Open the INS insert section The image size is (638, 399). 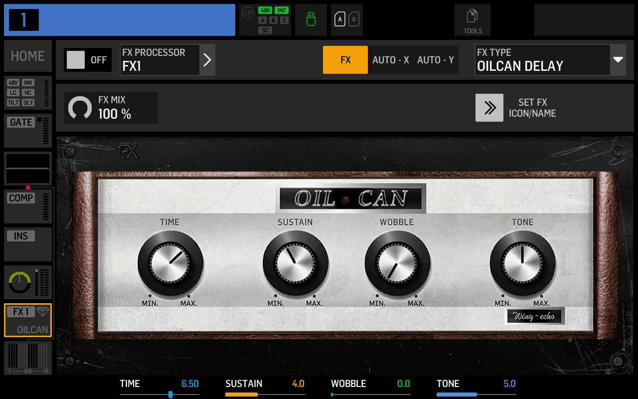click(x=28, y=244)
